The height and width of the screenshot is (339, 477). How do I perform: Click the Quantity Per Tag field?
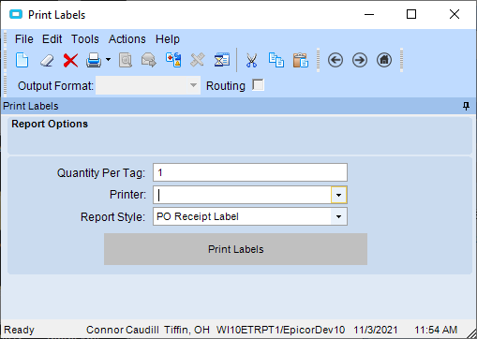[250, 172]
